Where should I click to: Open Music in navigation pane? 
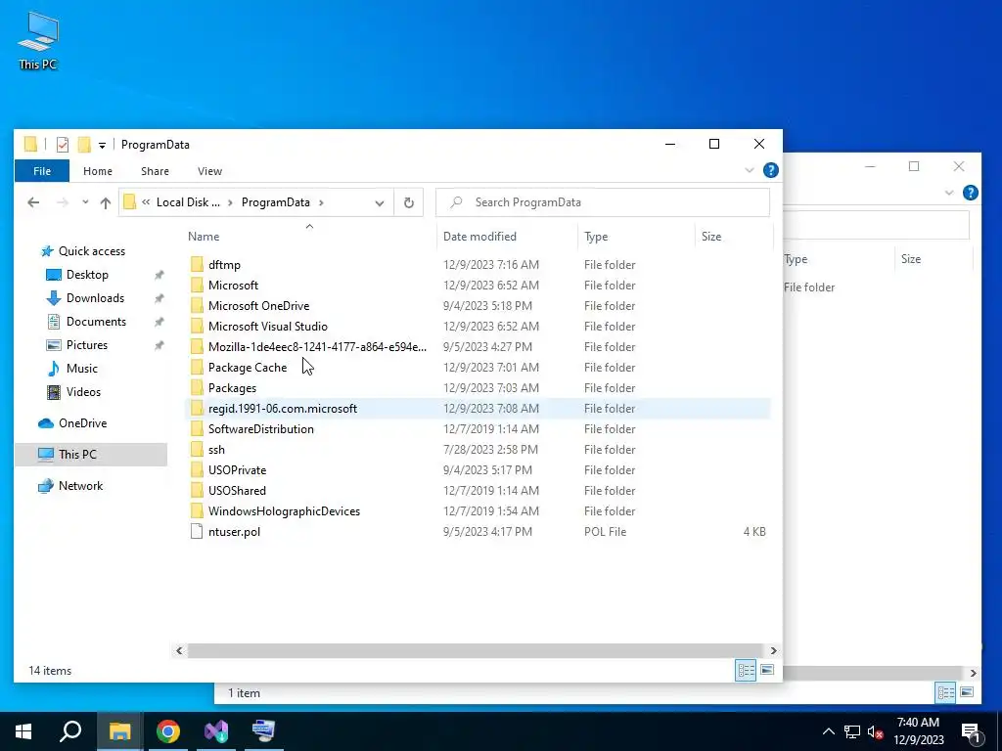click(82, 369)
